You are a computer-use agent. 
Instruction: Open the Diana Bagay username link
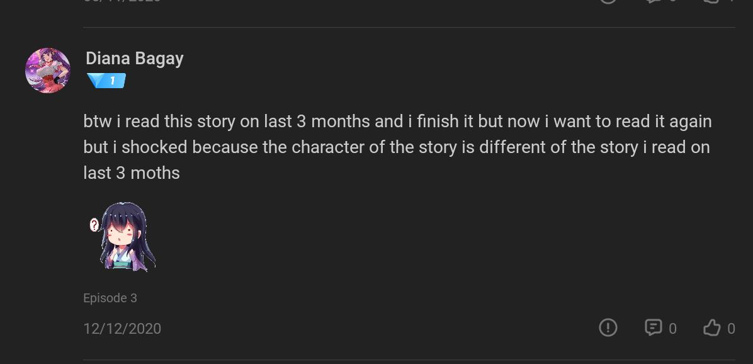(x=135, y=59)
